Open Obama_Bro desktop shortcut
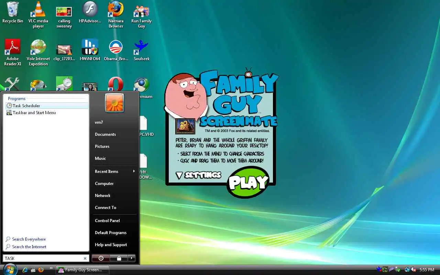The image size is (440, 275). pyautogui.click(x=116, y=51)
